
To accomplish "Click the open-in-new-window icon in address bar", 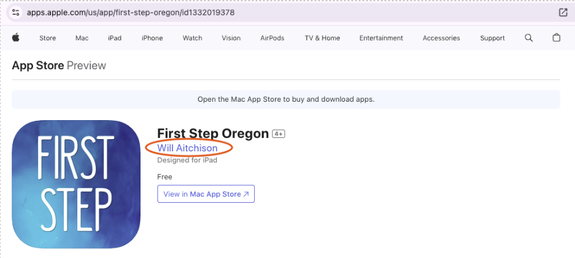I will point(563,12).
